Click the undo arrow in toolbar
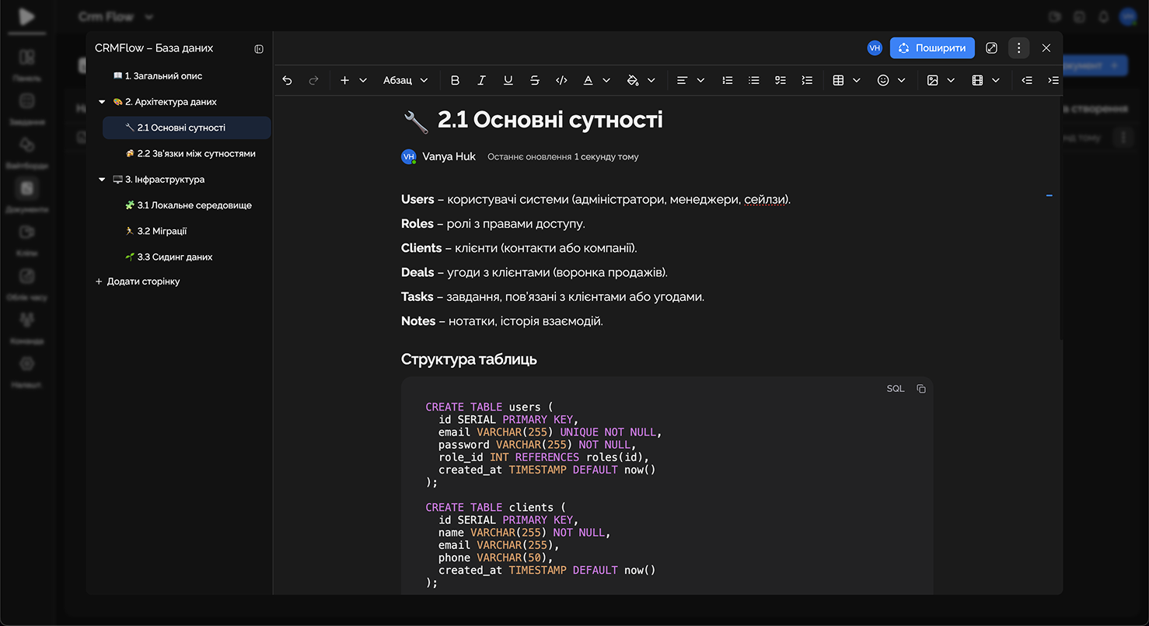 tap(288, 80)
